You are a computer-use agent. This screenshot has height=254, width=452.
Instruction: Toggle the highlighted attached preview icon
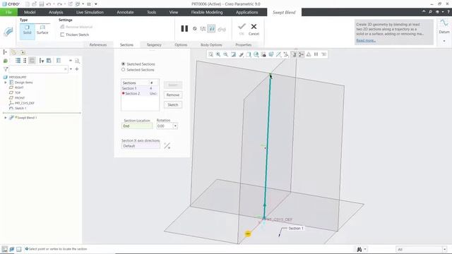(x=211, y=29)
